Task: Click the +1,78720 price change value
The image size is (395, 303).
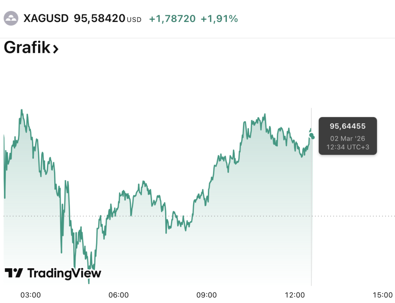Action: point(172,18)
